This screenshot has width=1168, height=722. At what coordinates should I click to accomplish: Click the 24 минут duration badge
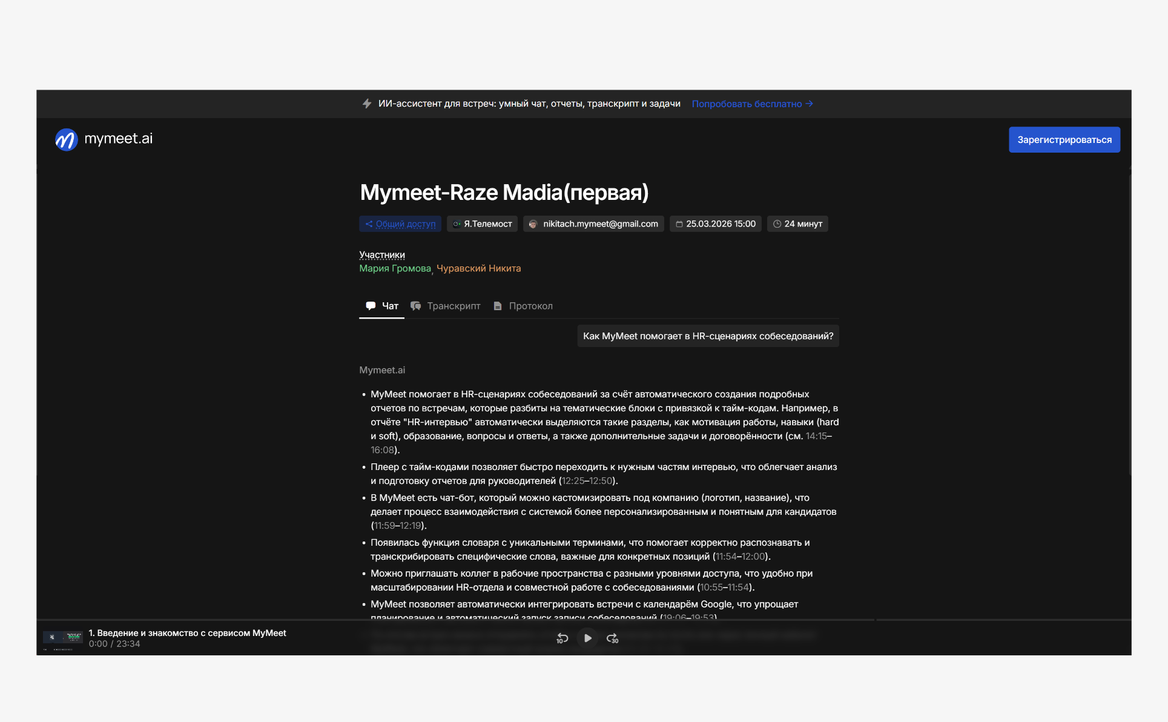tap(797, 224)
